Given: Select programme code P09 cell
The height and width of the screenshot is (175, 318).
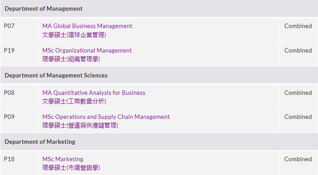Looking at the screenshot, I should 20,121.
